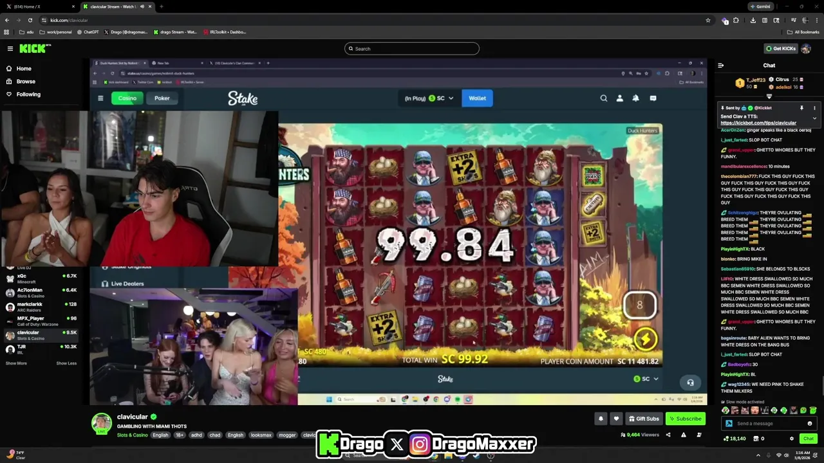
Task: Click the looksmax tag
Action: point(261,435)
